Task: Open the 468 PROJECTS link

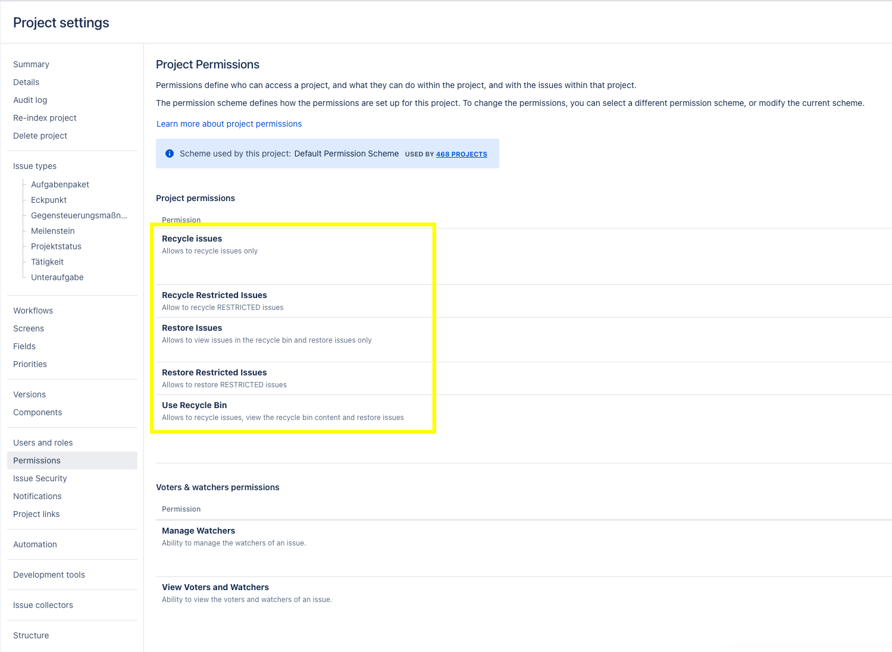Action: [x=461, y=154]
